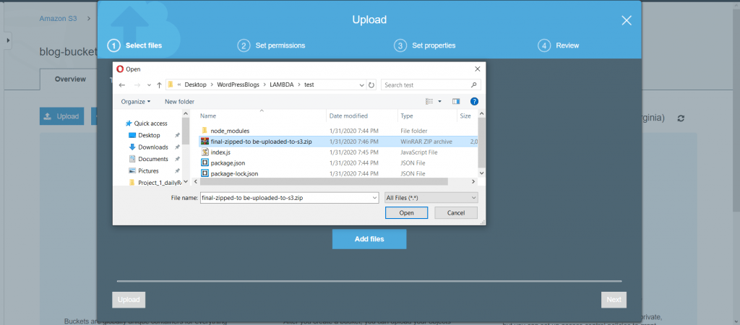Change the view layout icon
Viewport: 740px width, 325px height.
[429, 102]
